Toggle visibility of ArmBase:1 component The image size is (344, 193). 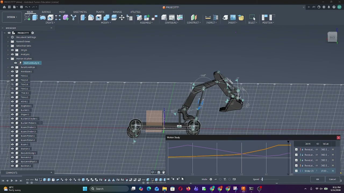coord(12,72)
